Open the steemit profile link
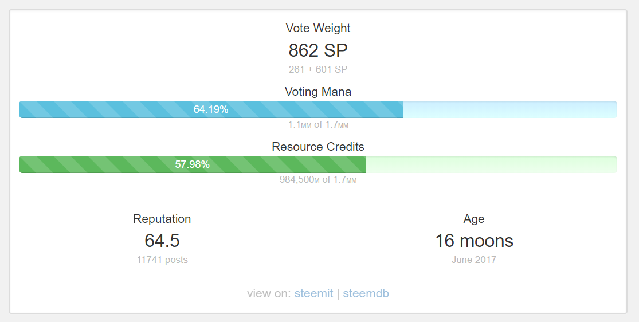The height and width of the screenshot is (322, 639). click(x=313, y=293)
